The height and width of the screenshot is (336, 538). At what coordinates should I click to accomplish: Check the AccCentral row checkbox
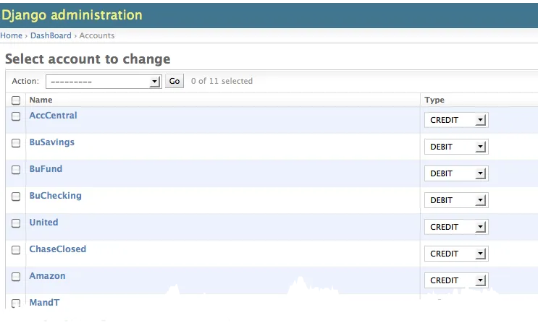(16, 116)
